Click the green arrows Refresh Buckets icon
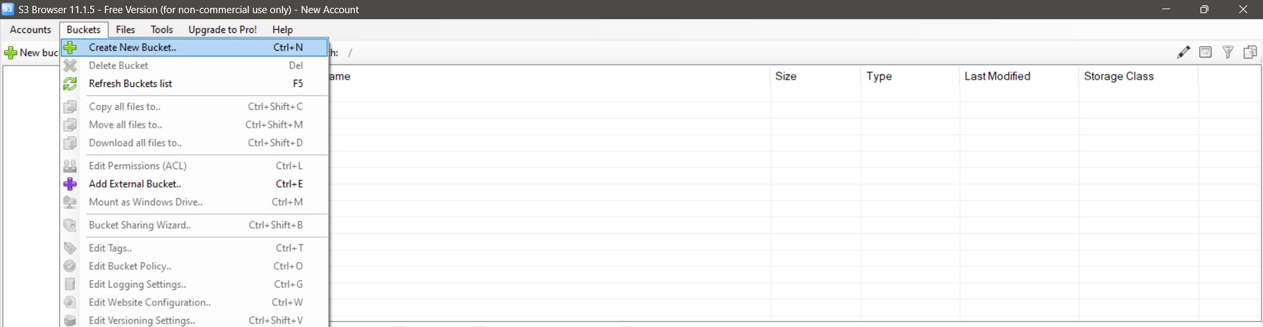 click(x=70, y=84)
